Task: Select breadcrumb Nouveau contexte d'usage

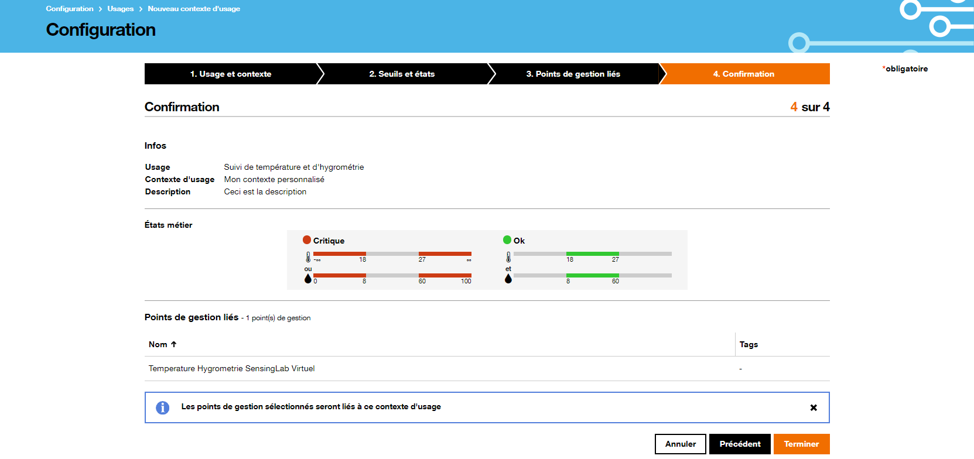Action: point(194,9)
